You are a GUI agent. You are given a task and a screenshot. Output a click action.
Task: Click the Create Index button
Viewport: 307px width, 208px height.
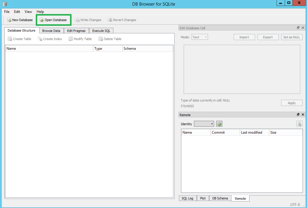point(50,39)
